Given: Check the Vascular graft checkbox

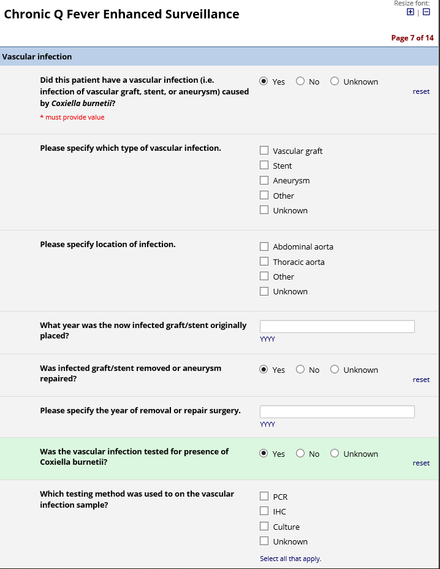Looking at the screenshot, I should click(264, 150).
